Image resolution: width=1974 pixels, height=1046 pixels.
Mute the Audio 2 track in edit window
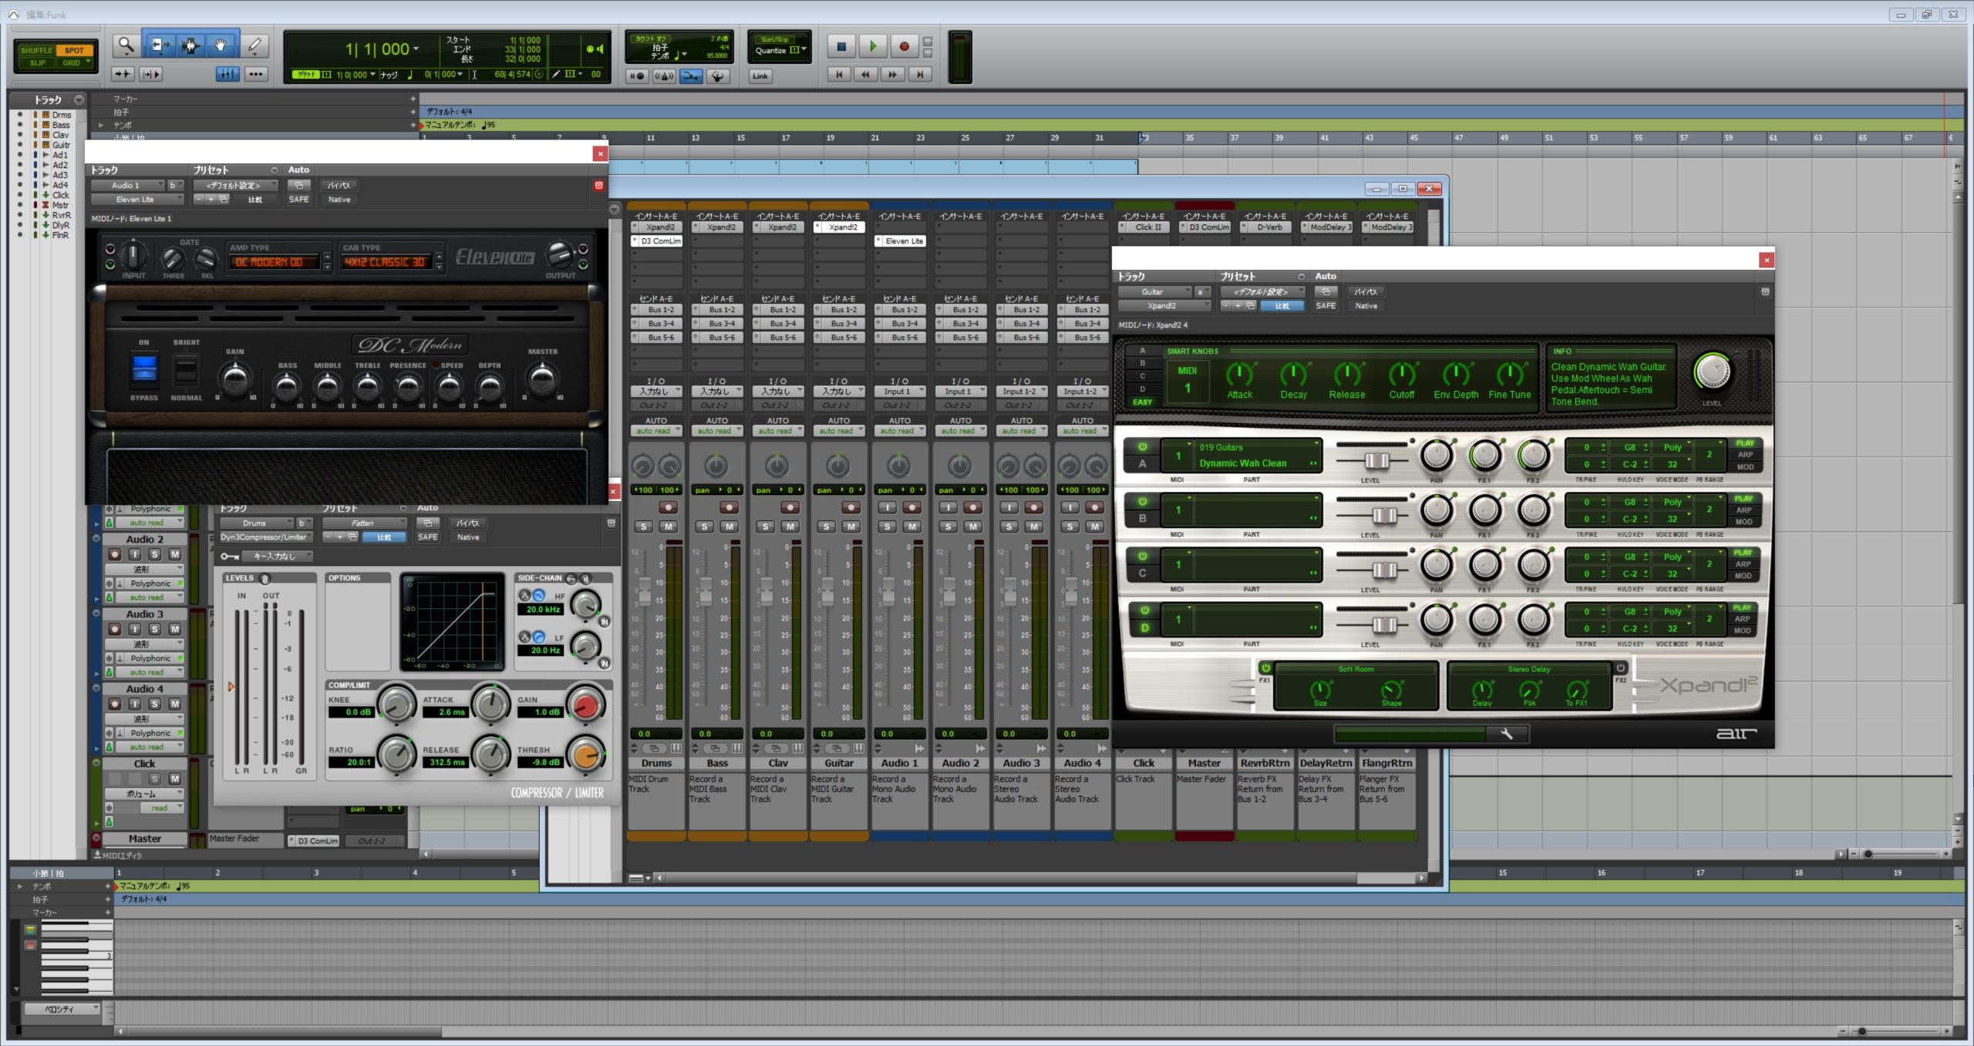pos(175,554)
